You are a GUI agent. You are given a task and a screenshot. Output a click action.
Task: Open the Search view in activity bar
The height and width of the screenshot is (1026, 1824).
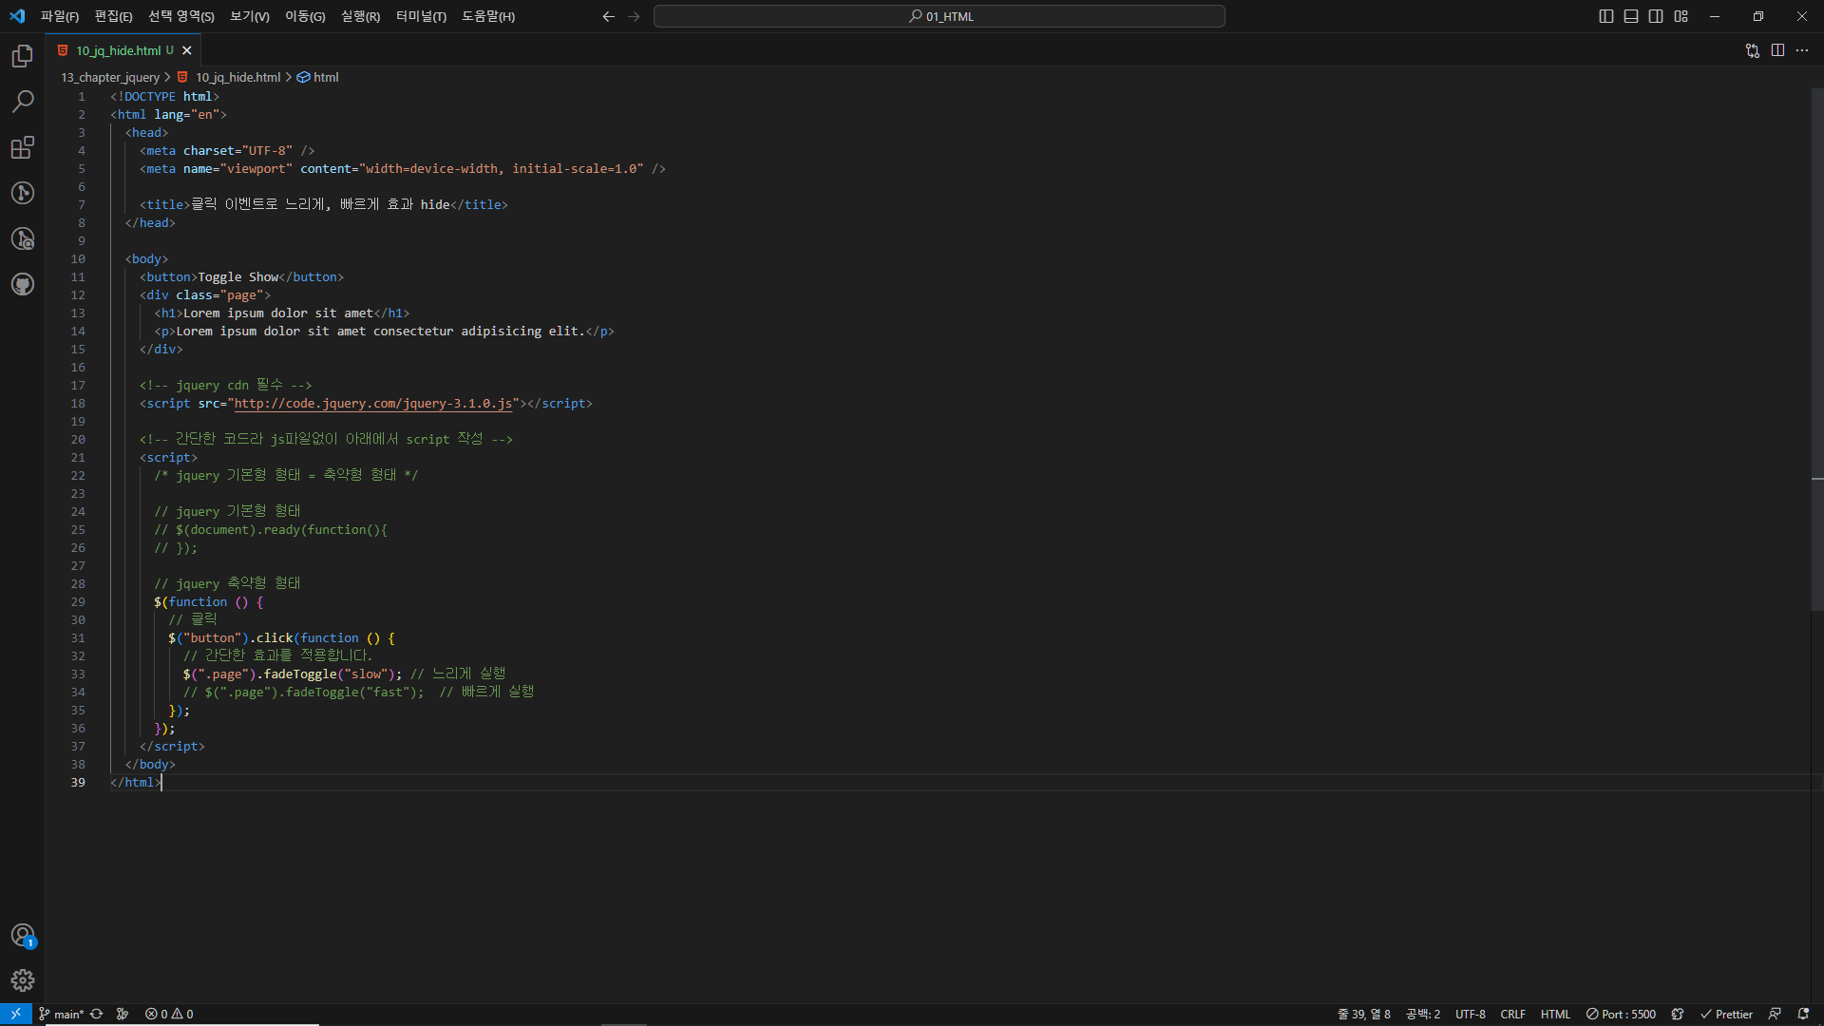point(23,102)
